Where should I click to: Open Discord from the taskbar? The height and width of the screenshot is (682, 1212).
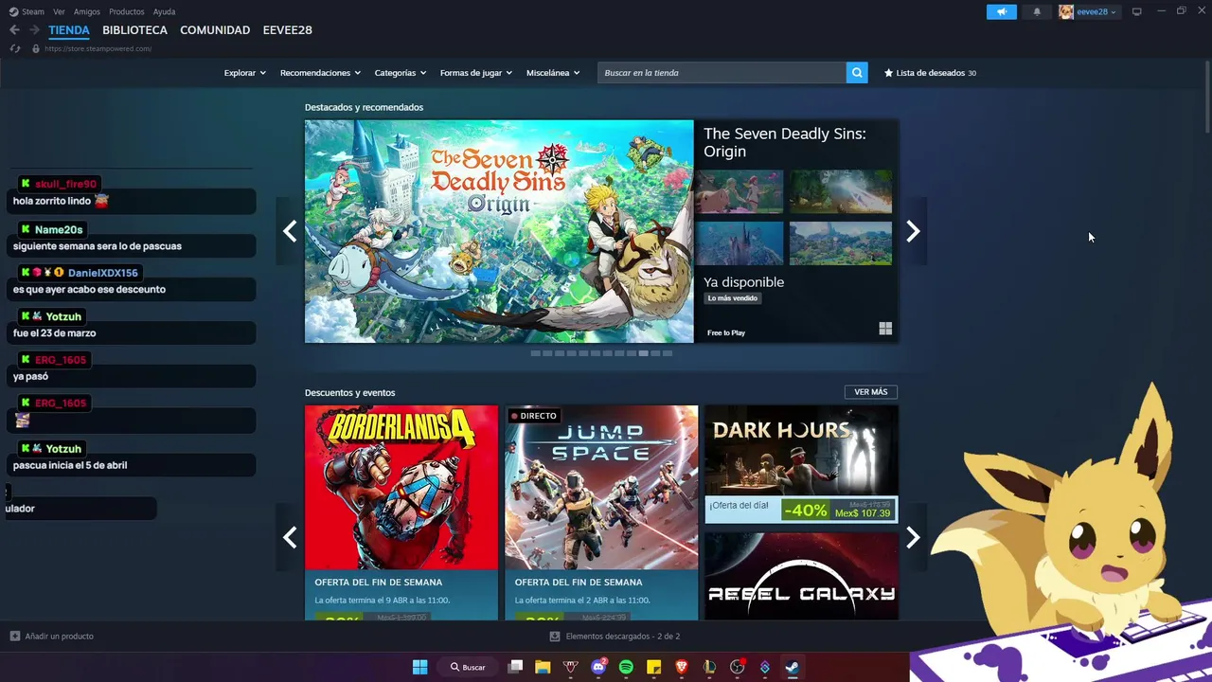tap(598, 667)
